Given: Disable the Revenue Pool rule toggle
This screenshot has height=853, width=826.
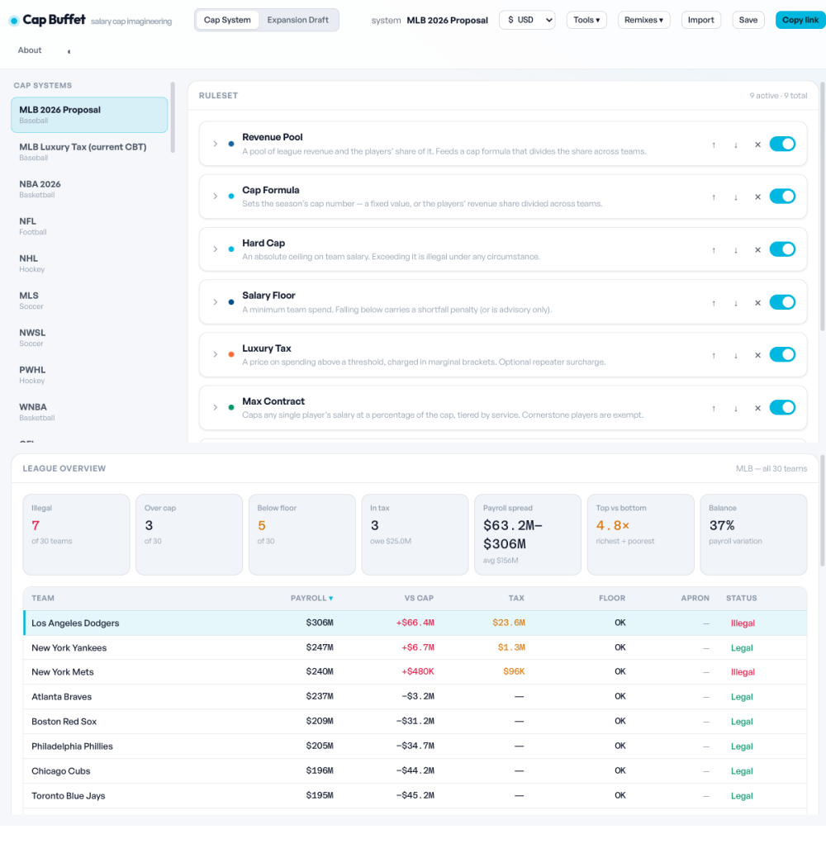Looking at the screenshot, I should [782, 144].
